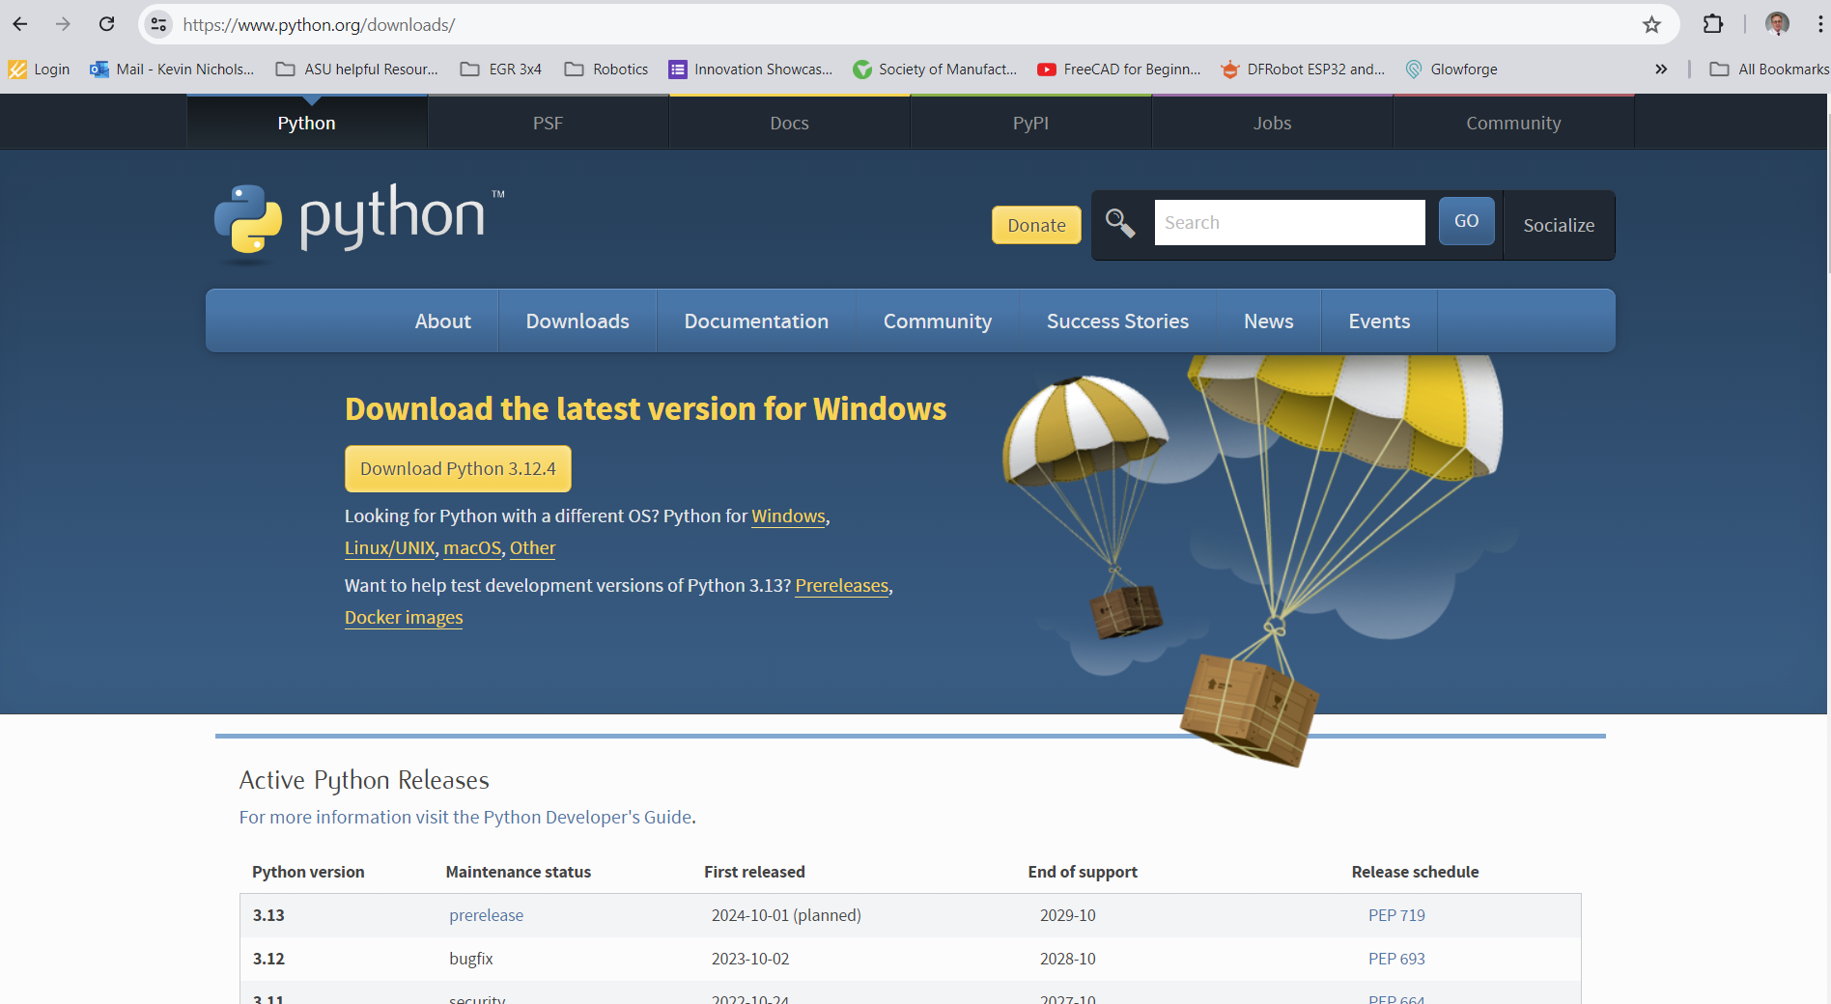
Task: Select the Python top tab
Action: pos(307,123)
